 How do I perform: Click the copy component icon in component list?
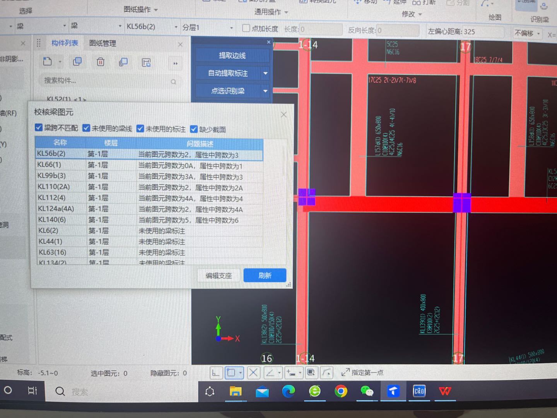[x=77, y=62]
